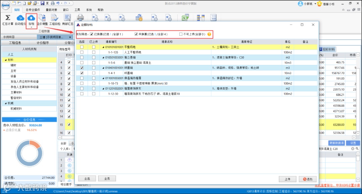Click the 存档 cloud upload icon
The image size is (362, 194).
[x=31, y=18]
